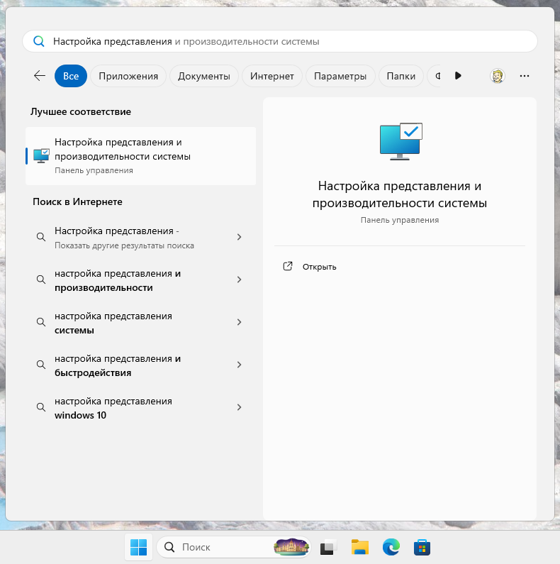Image resolution: width=560 pixels, height=564 pixels.
Task: Open the user profile avatar icon
Action: (x=498, y=76)
